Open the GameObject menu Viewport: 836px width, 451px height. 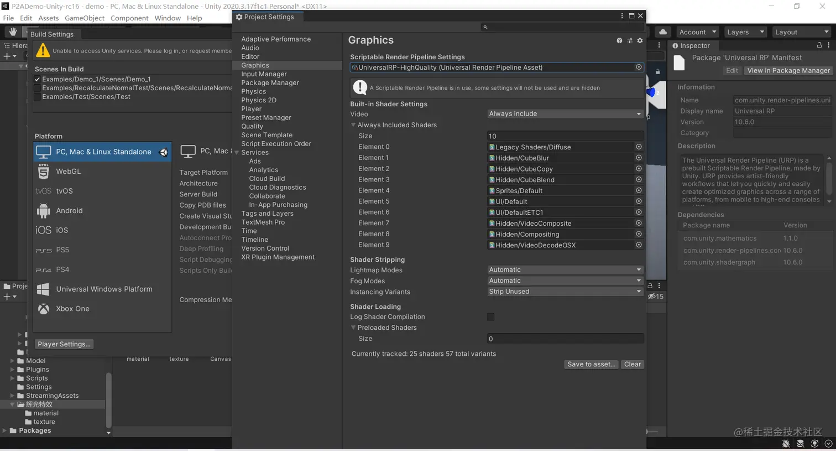(x=85, y=18)
